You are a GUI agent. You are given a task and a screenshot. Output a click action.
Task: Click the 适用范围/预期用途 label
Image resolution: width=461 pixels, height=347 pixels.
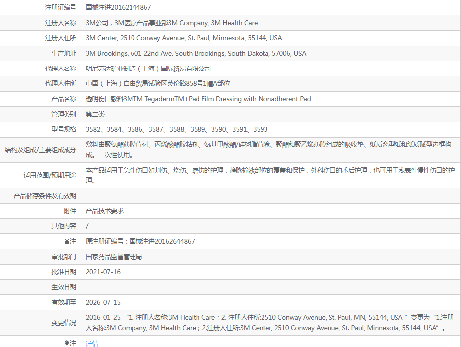pos(50,175)
